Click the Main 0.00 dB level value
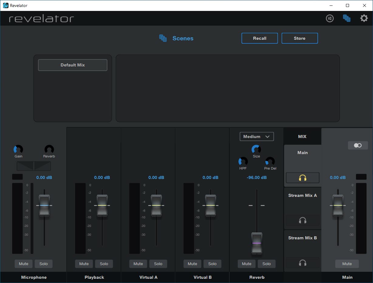This screenshot has height=283, width=373. (x=338, y=177)
